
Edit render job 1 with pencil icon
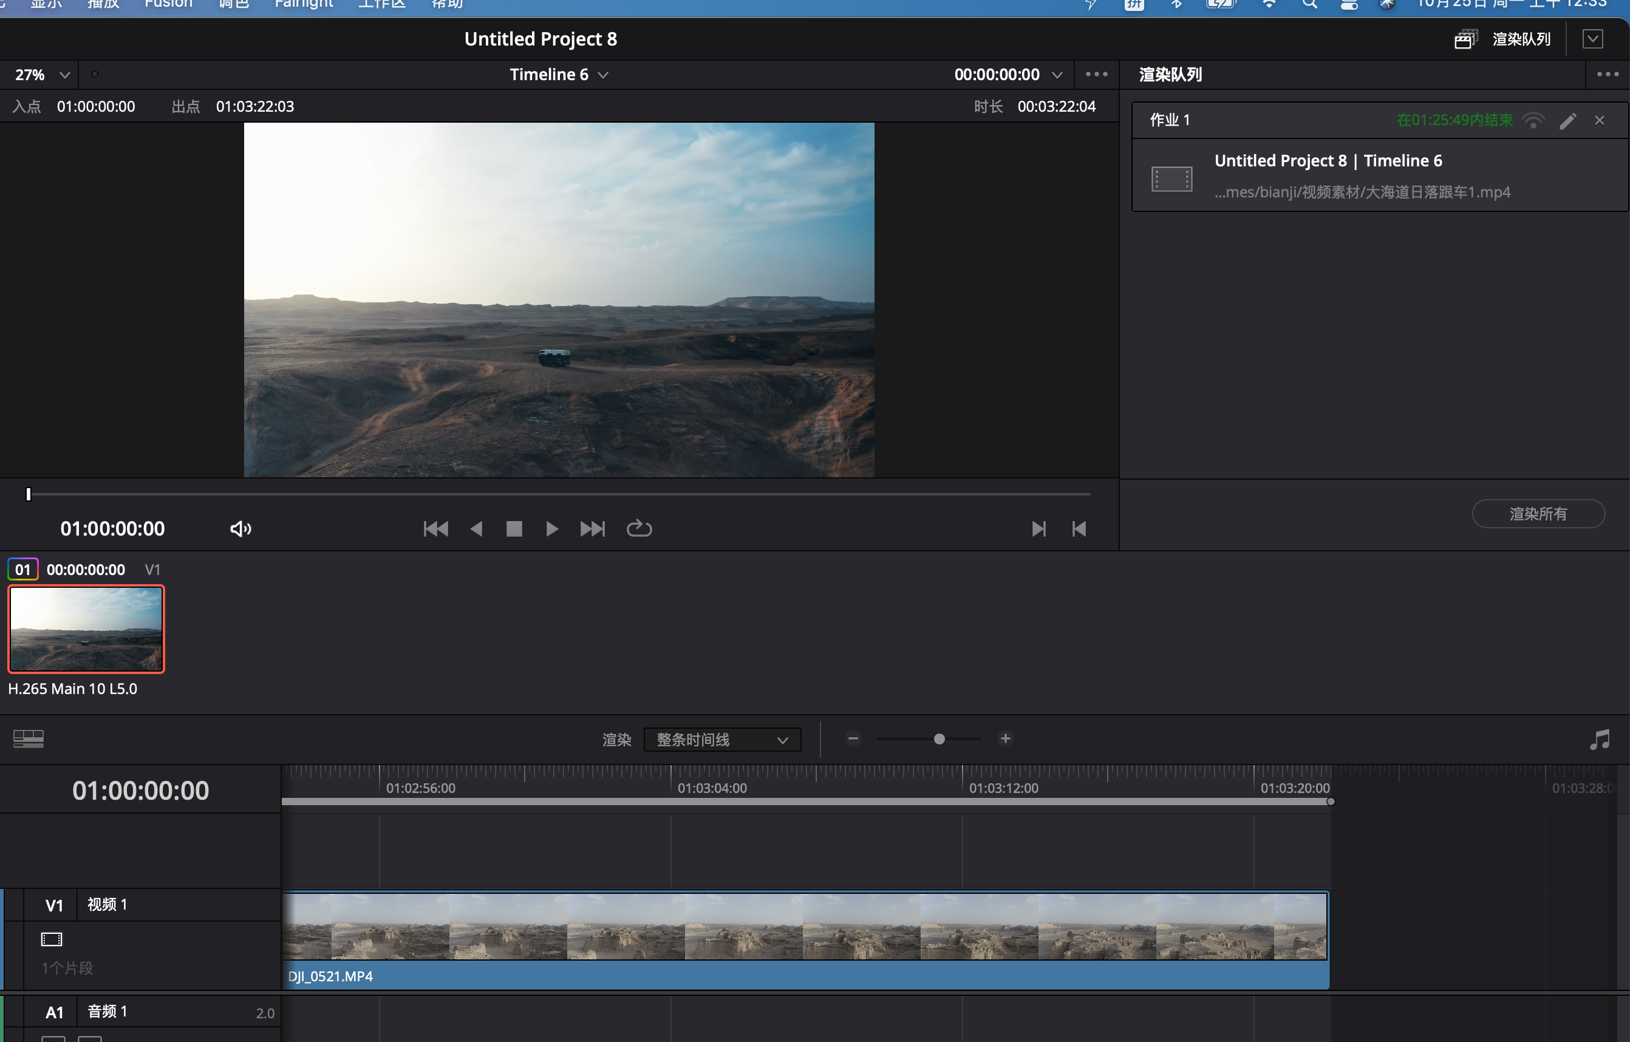point(1567,120)
